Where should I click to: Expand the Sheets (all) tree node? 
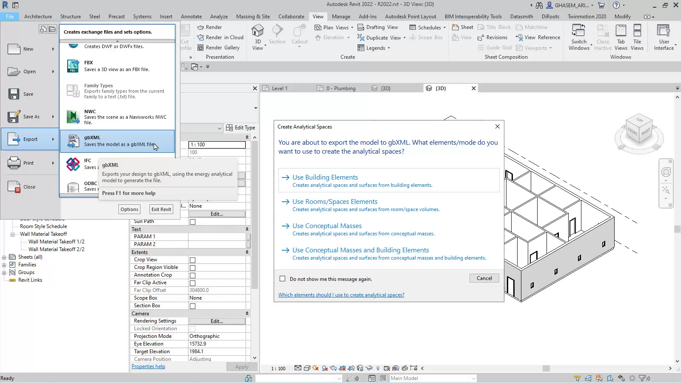coord(4,257)
